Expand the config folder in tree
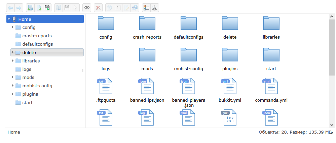The image size is (336, 143). point(13,28)
